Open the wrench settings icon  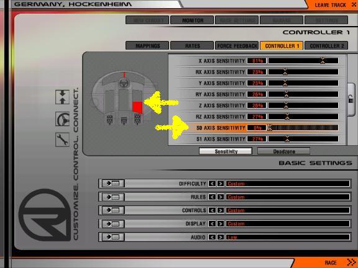tap(62, 140)
